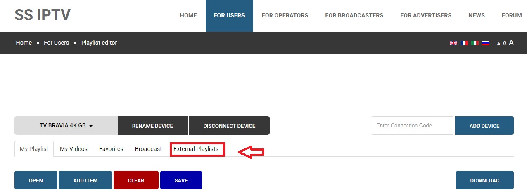Select the French flag language icon

coord(464,43)
